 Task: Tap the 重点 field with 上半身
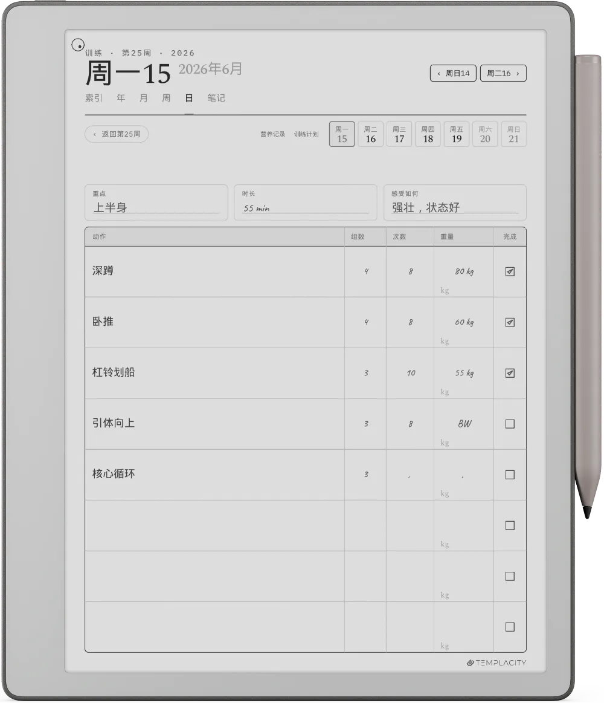pyautogui.click(x=156, y=202)
